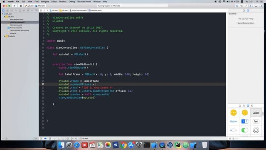Open Debug View Hierarchy
The width and height of the screenshot is (266, 150).
click(x=68, y=139)
